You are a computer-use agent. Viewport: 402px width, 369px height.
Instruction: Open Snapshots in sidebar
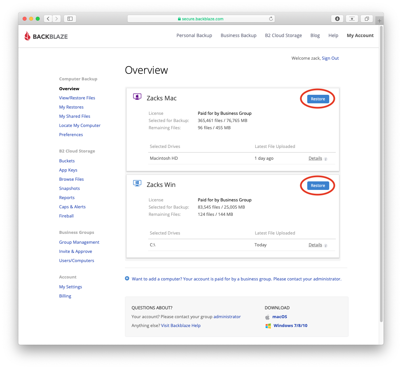(70, 188)
